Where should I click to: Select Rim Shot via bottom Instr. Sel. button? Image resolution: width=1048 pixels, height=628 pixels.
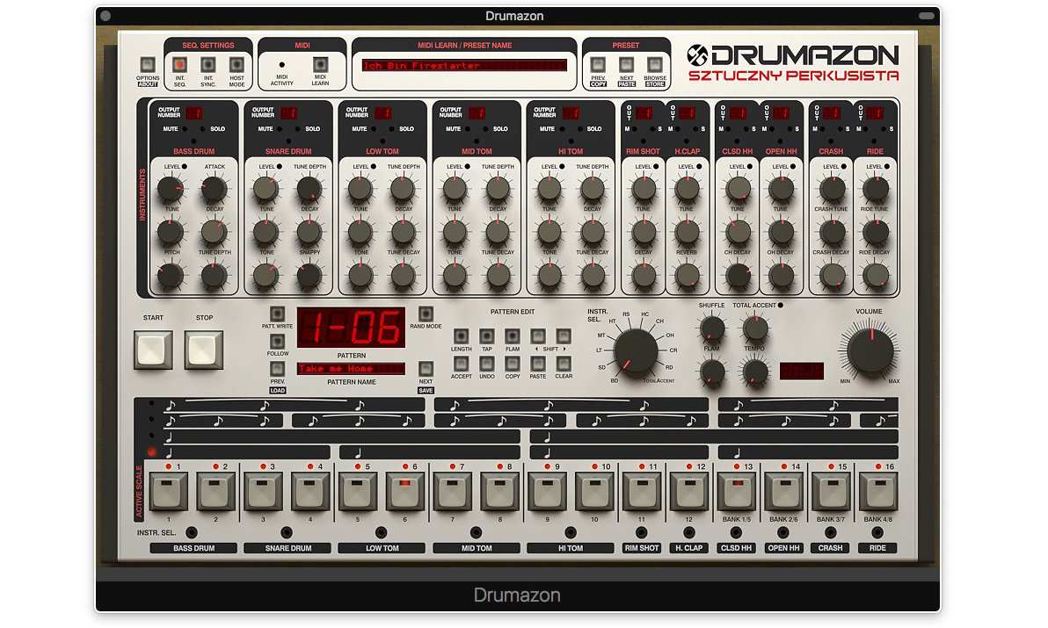[x=641, y=532]
